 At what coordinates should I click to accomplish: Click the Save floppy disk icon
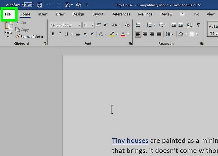coord(40,5)
